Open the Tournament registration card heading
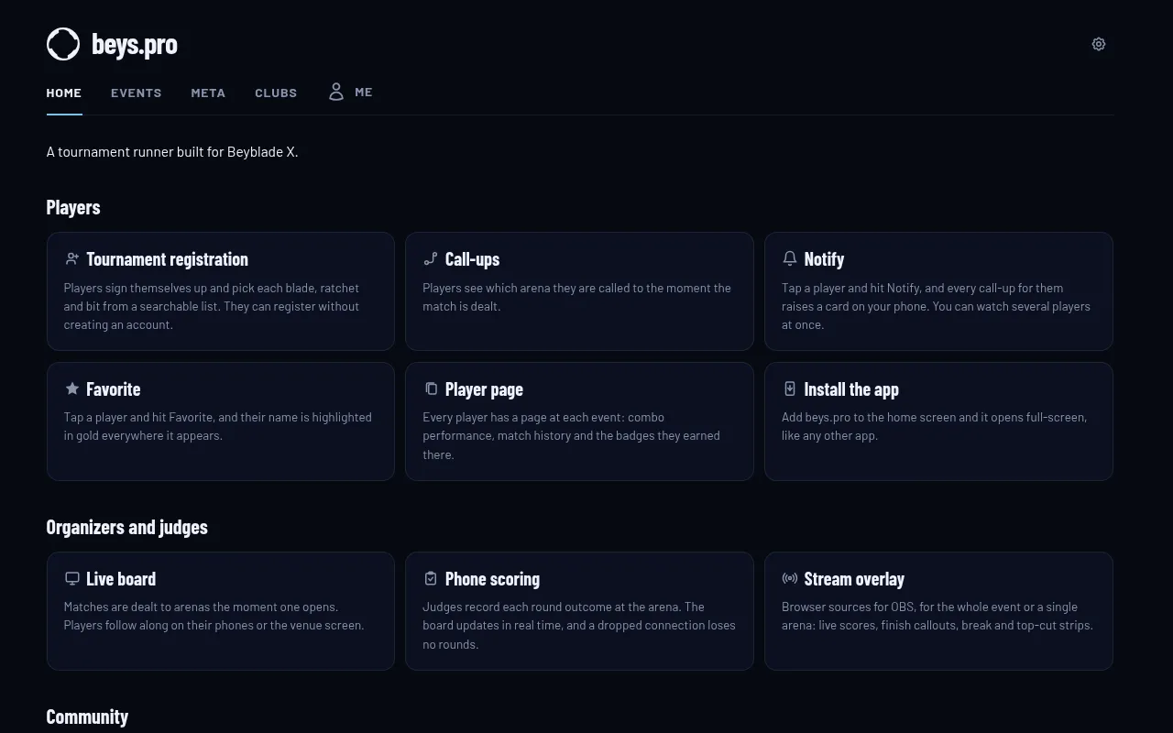Screen dimensions: 1173x733 pyautogui.click(x=167, y=259)
